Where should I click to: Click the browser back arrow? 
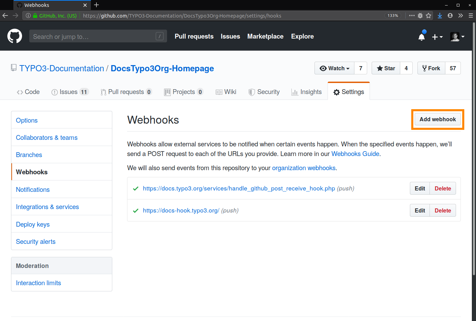(5, 15)
